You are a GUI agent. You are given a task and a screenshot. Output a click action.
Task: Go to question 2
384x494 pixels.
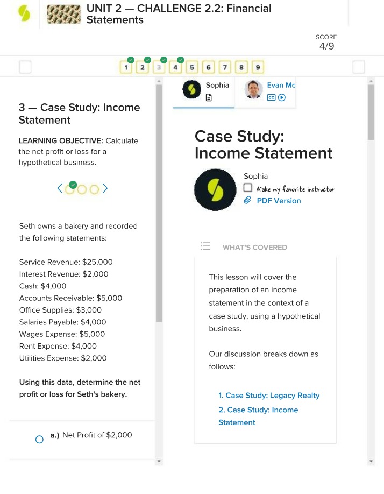coord(143,67)
